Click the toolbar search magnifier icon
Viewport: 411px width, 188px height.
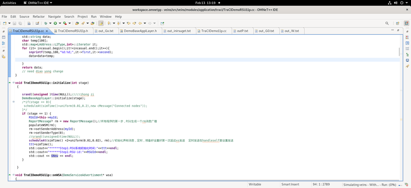pyautogui.click(x=387, y=23)
